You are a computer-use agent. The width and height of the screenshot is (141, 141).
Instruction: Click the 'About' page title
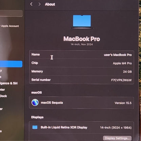point(50,4)
